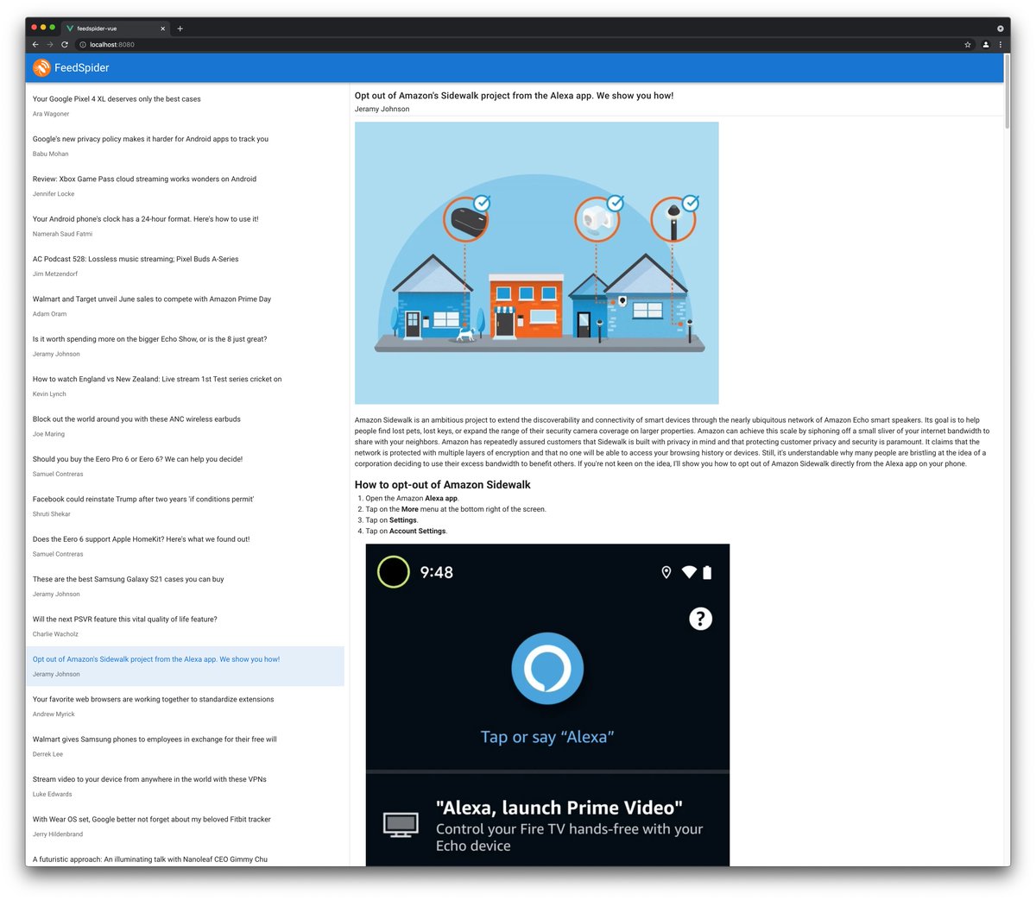Screen dimensions: 1036x900
Task: Close the feedspider-vue tab
Action: click(x=162, y=28)
